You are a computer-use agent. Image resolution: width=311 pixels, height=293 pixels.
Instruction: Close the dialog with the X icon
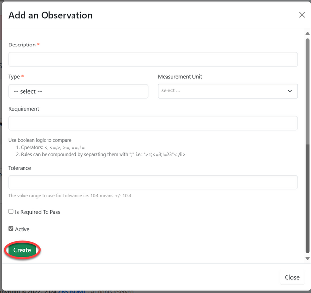pos(302,15)
